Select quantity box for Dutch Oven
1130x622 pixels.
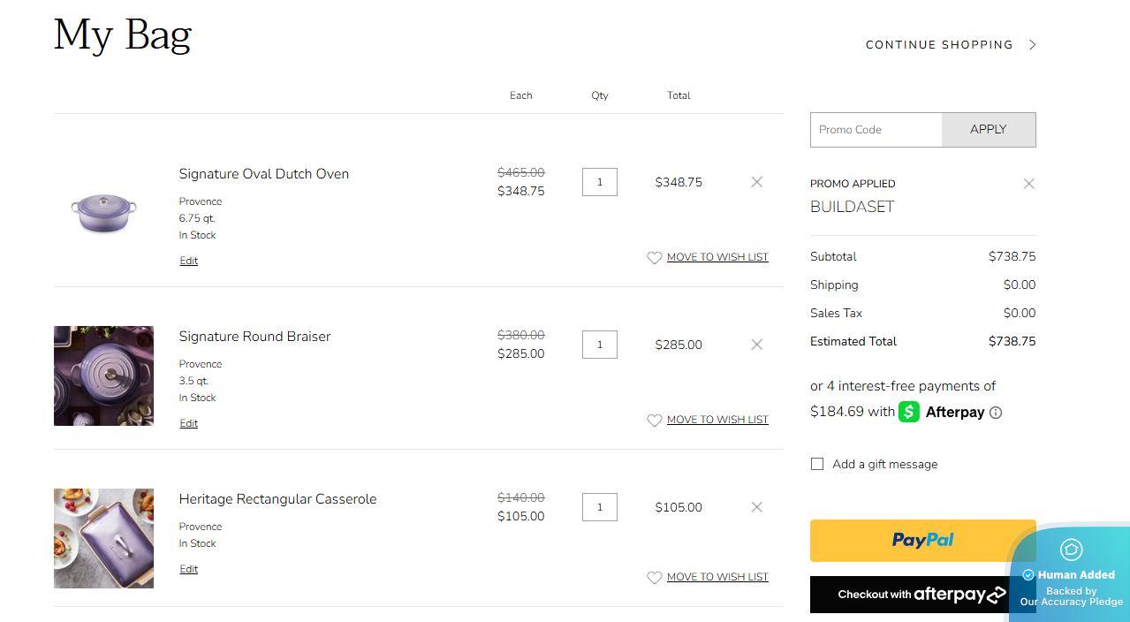coord(600,182)
